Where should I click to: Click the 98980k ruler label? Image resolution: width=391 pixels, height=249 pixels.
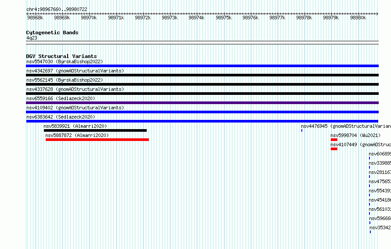[358, 18]
